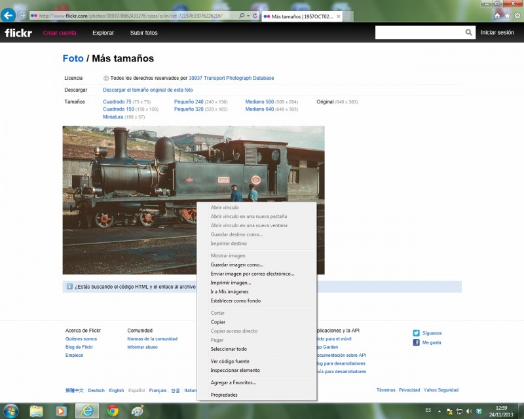Click the Facebook icon beside Me gusta

pos(416,342)
